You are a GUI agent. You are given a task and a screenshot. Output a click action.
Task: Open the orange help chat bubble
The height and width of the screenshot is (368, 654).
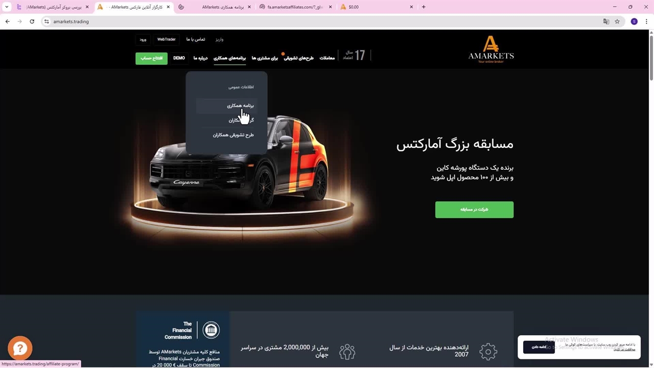tap(20, 349)
